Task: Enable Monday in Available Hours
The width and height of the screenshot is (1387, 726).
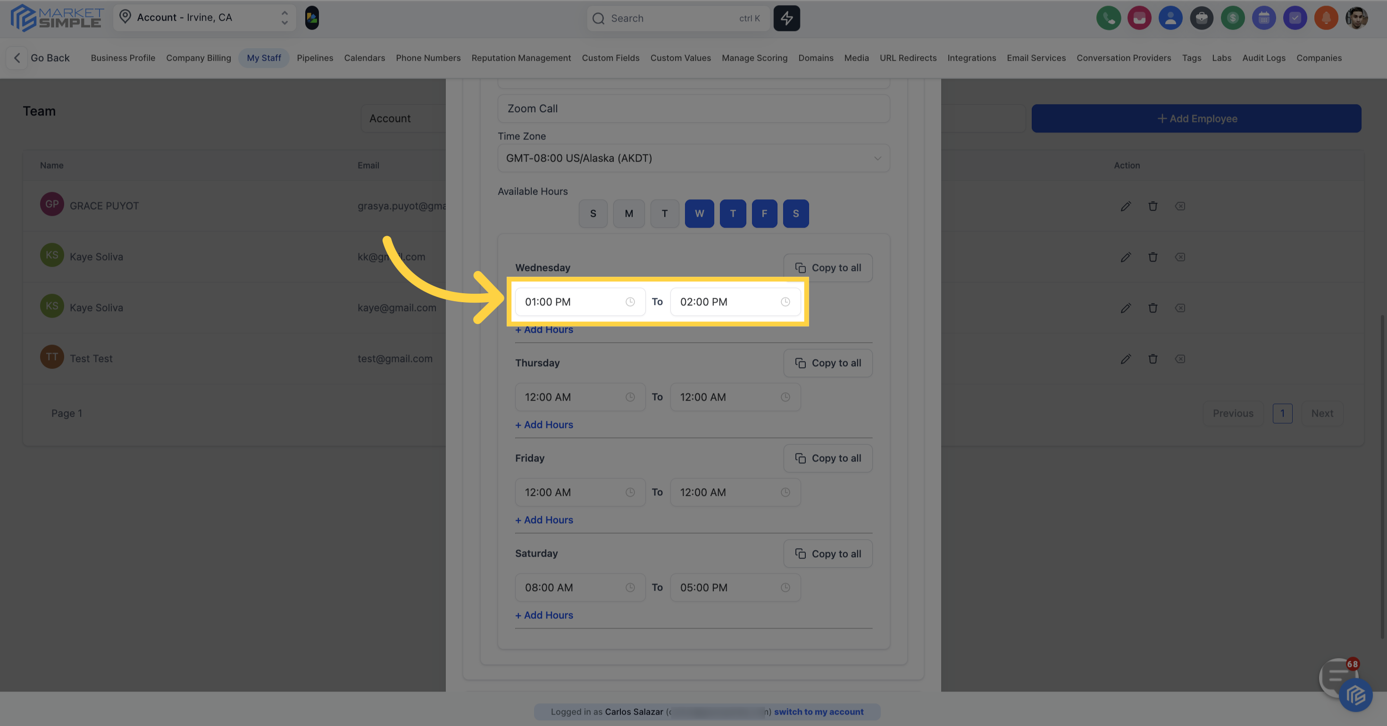Action: tap(629, 213)
